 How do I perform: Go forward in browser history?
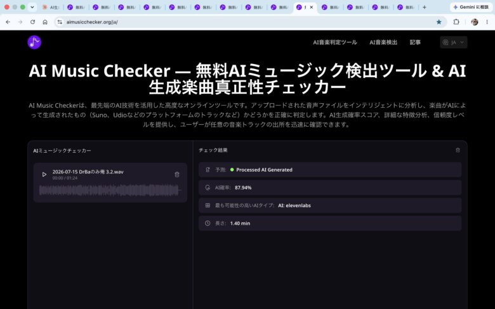[x=20, y=22]
